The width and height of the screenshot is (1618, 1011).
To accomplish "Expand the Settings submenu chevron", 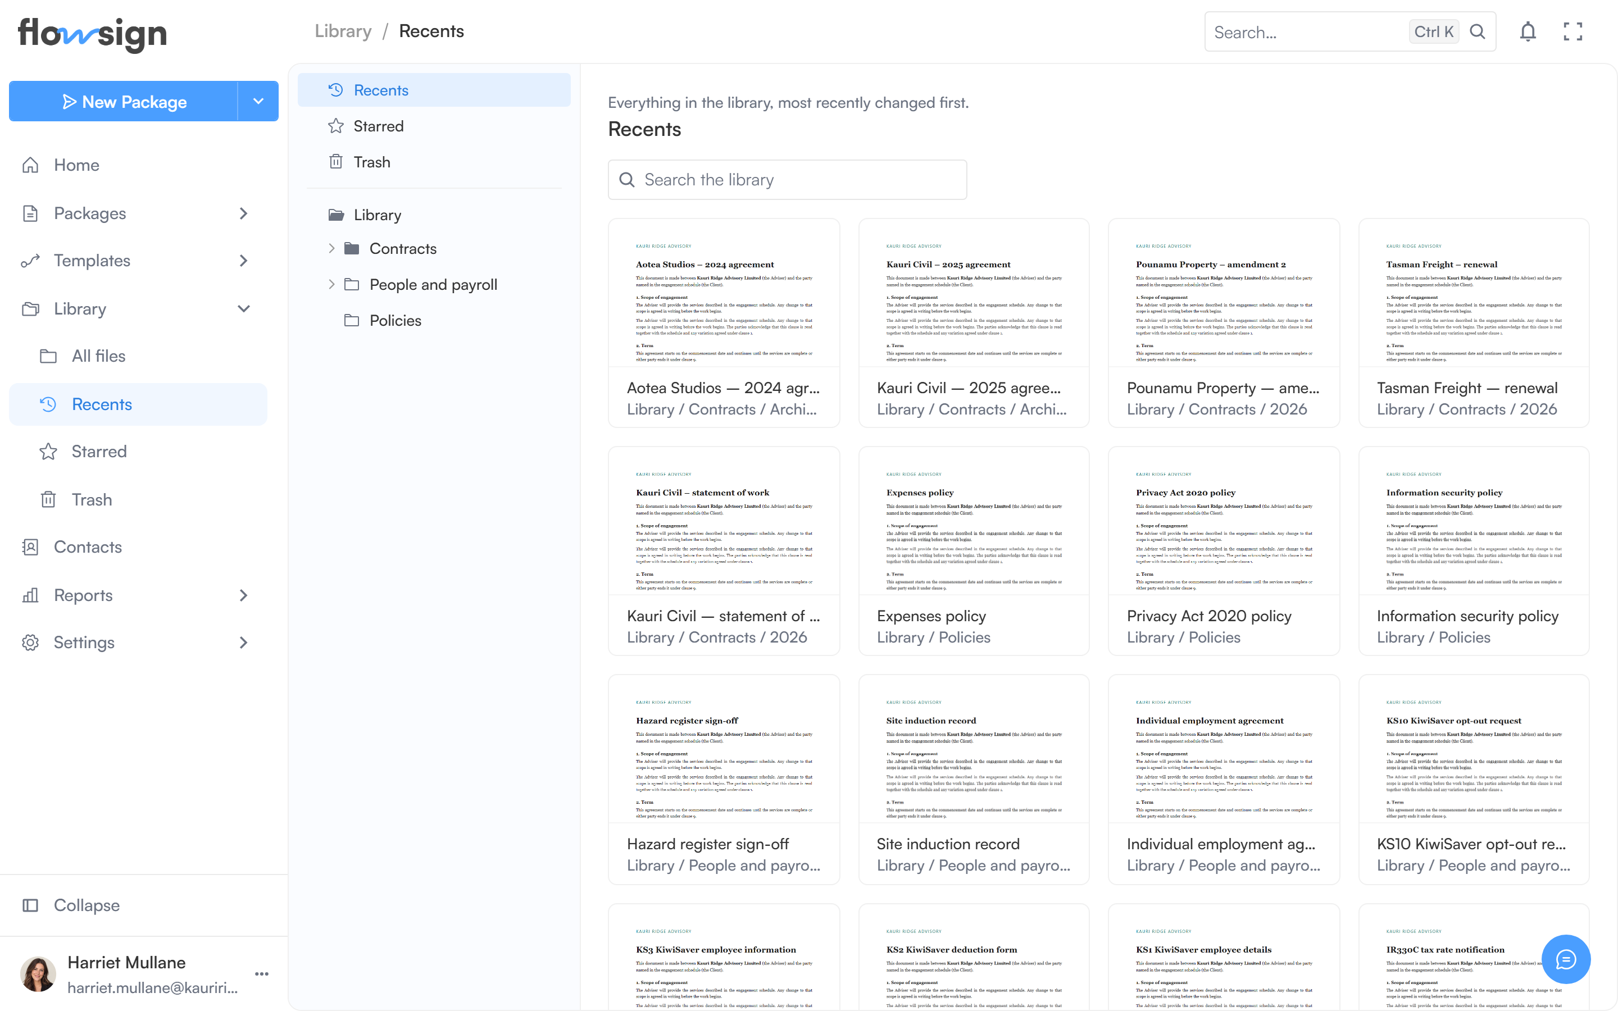I will click(243, 643).
